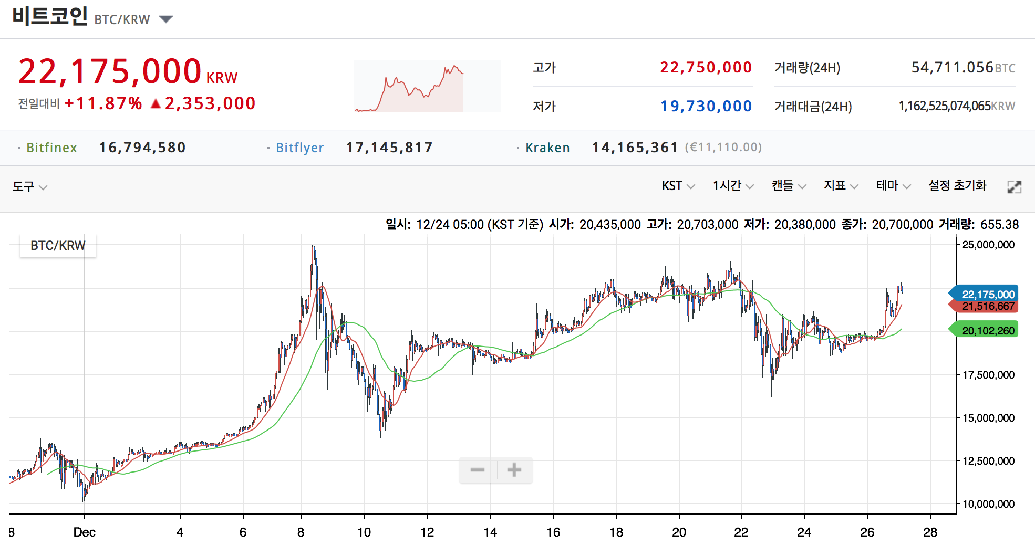1035x545 pixels.
Task: Expand chart to fullscreen icon
Action: click(1015, 187)
